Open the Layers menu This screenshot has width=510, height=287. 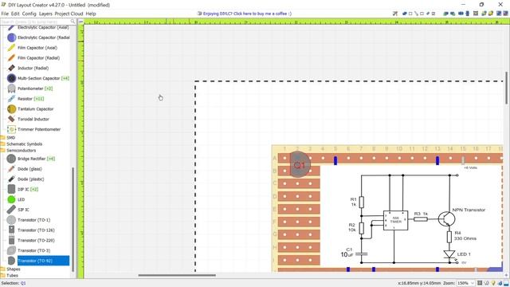pyautogui.click(x=45, y=14)
